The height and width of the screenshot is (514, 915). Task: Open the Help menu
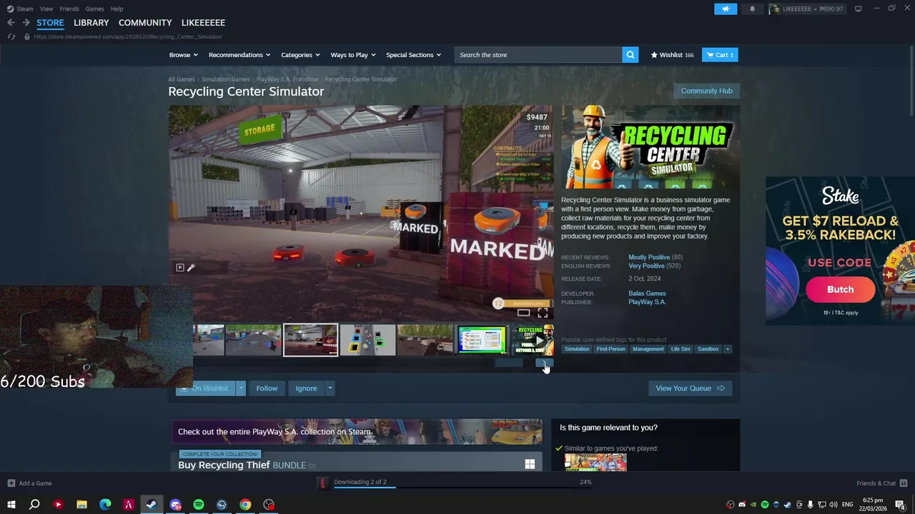click(117, 9)
